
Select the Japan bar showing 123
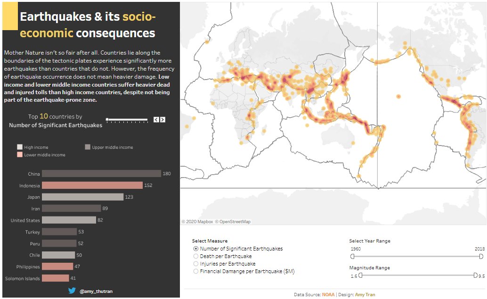click(x=82, y=197)
